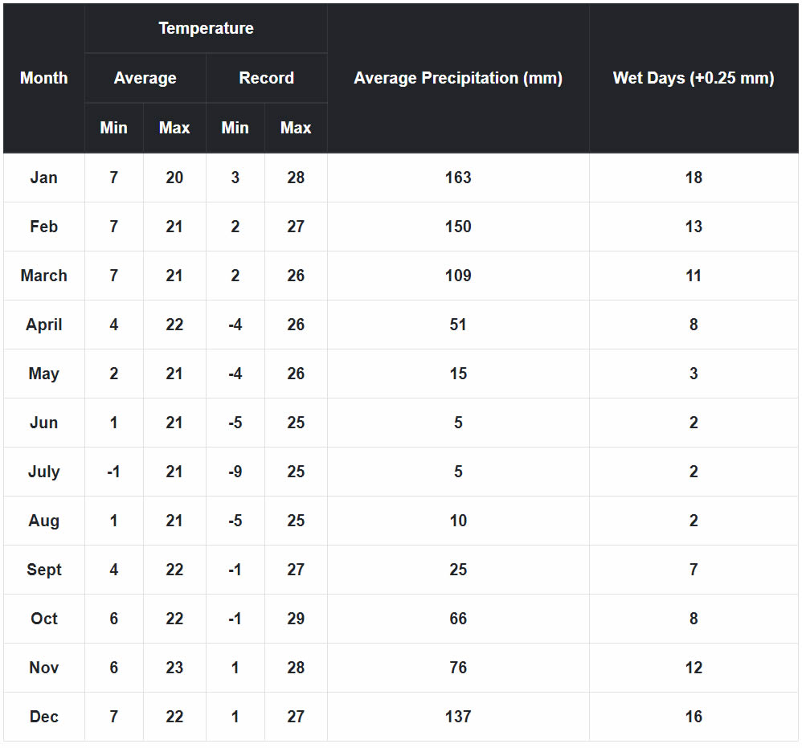The image size is (802, 748).
Task: Select the Average temperature subheader
Action: (x=145, y=78)
